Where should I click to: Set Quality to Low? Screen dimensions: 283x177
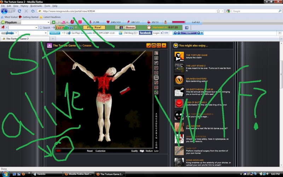156,151
